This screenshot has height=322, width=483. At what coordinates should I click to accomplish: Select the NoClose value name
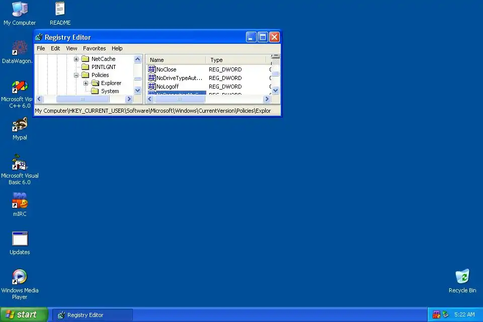click(167, 69)
